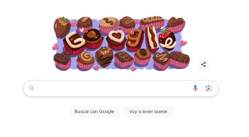Viewport: 249px width, 137px height.
Task: Click the magnifying glass search icon
Action: 32,88
